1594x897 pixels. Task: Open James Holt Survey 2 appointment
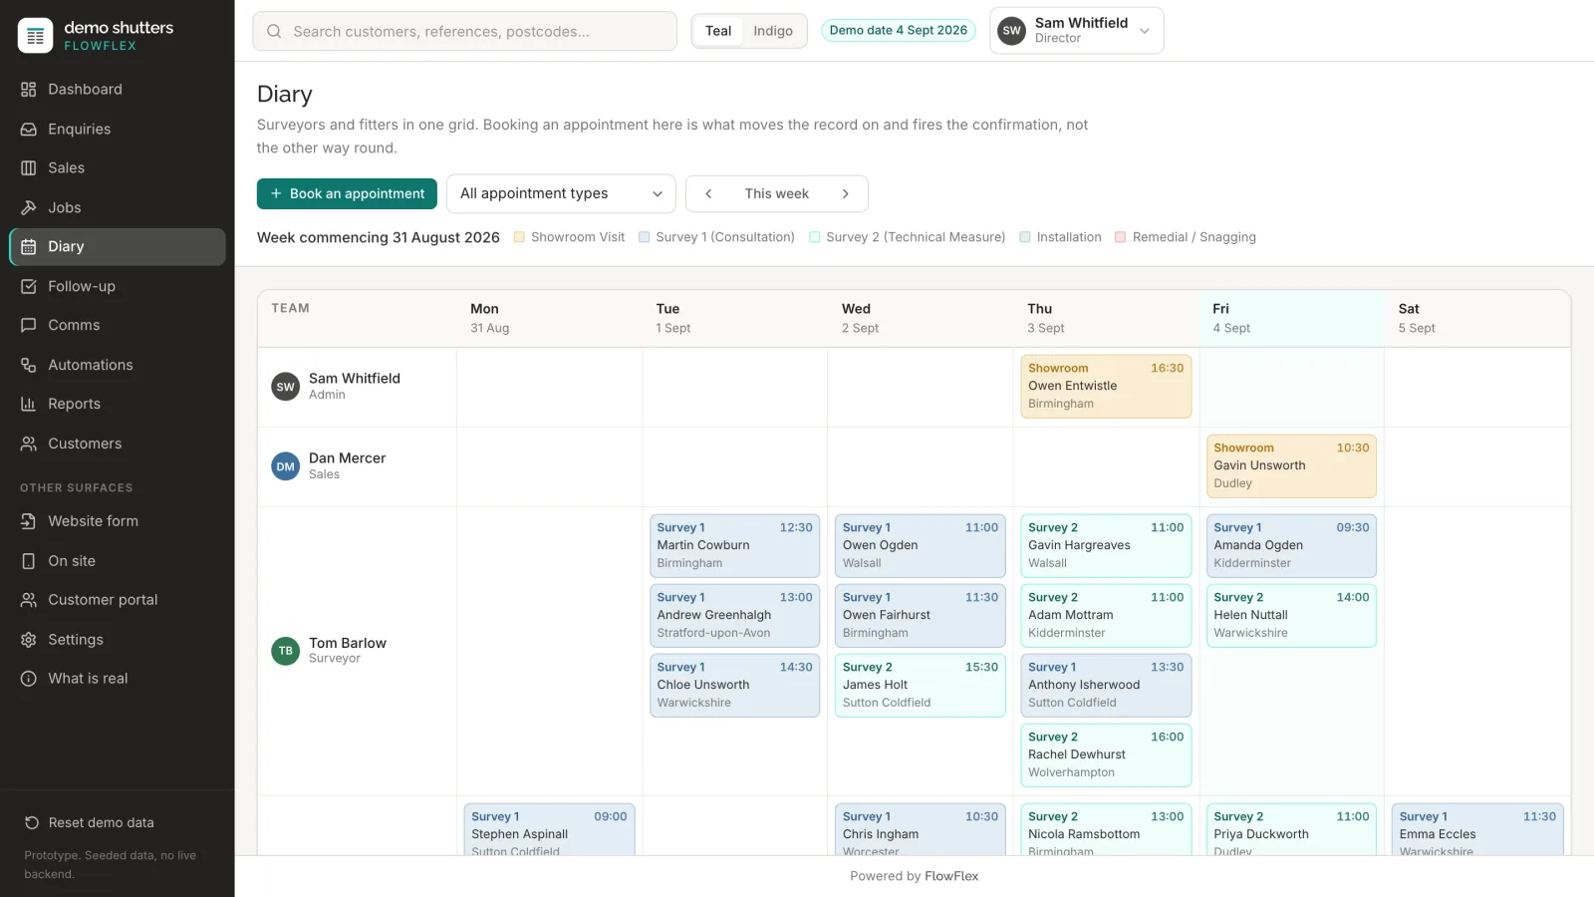(x=921, y=686)
